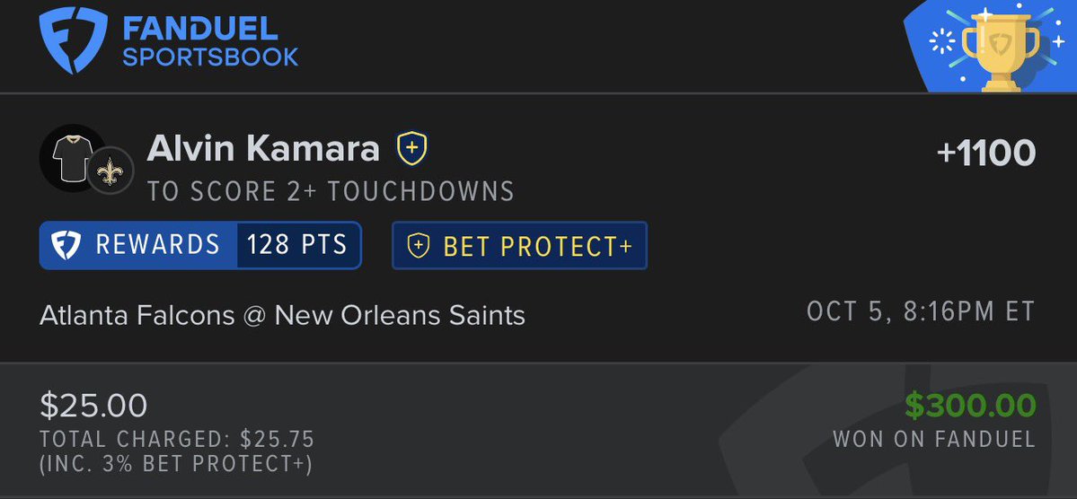Open the REWARDS badge

(200, 245)
